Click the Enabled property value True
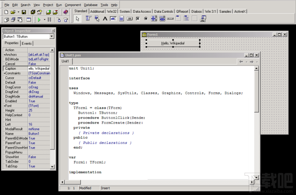This screenshot has width=296, height=195. point(39,101)
